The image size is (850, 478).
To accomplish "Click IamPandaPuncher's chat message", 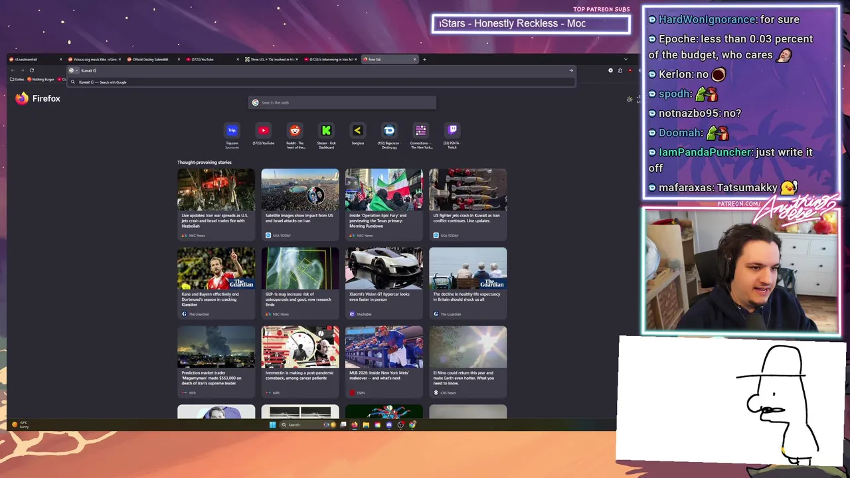I will [x=730, y=160].
